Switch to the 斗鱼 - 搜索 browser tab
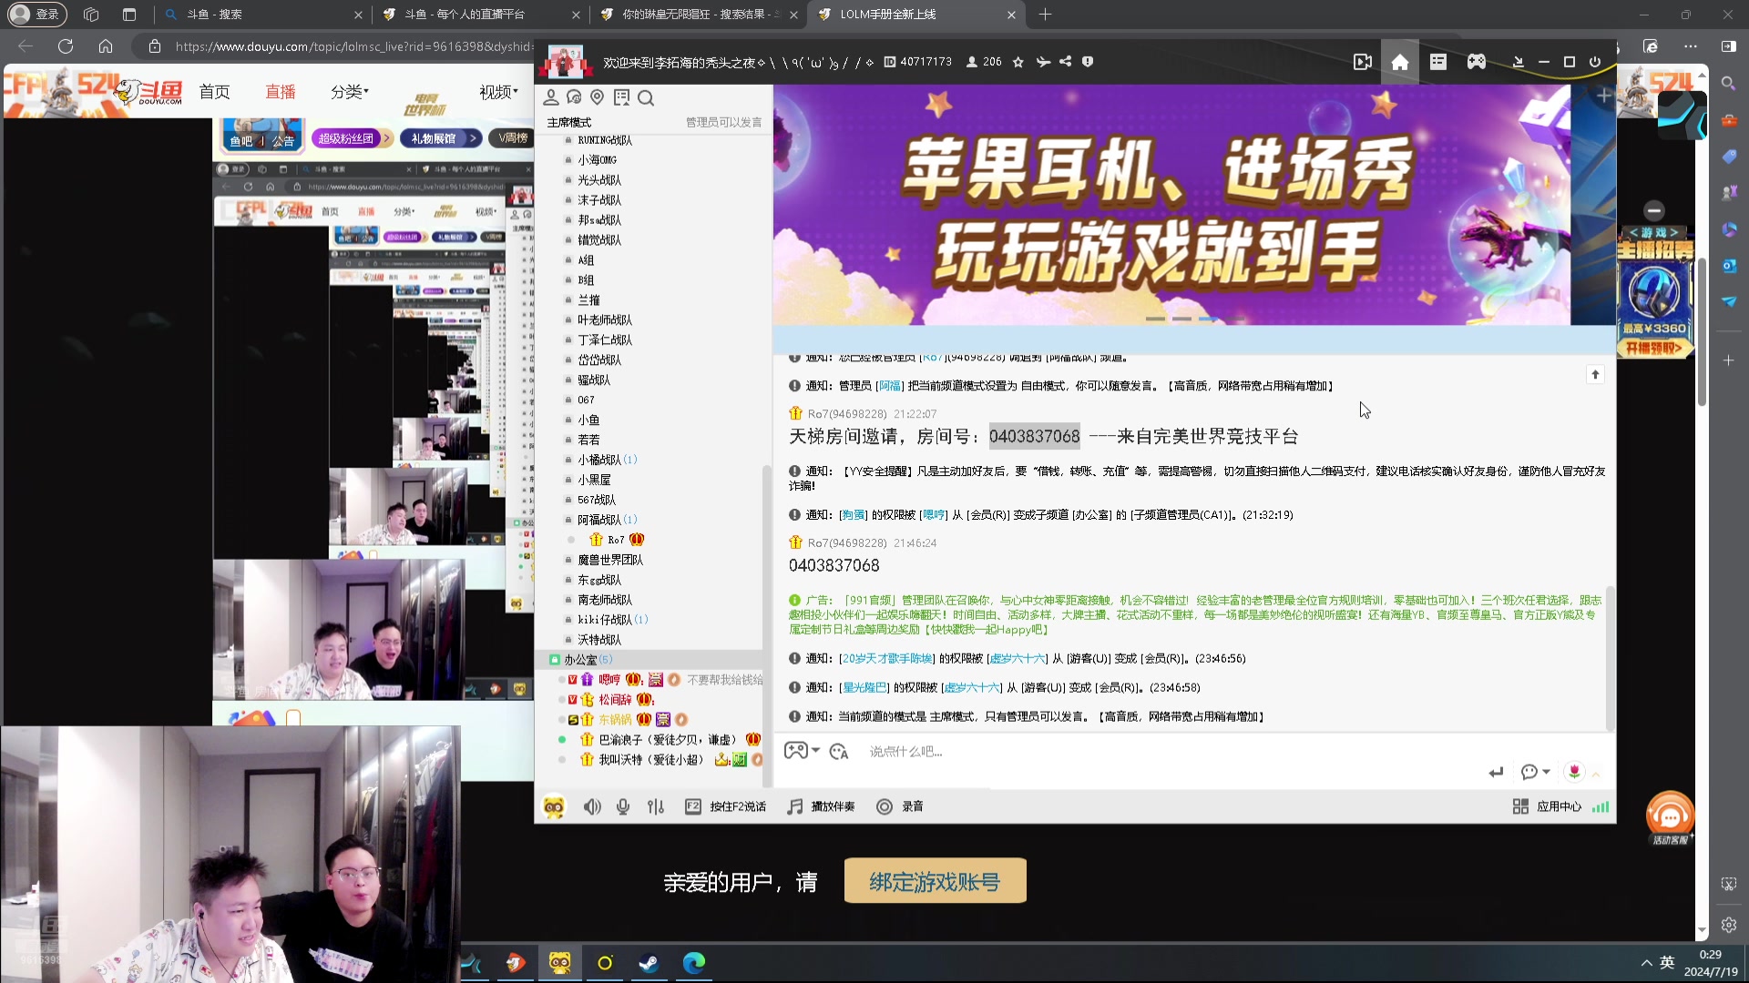 262,15
